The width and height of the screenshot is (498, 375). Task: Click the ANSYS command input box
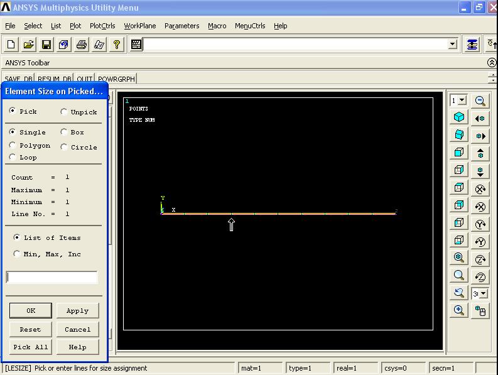point(296,44)
